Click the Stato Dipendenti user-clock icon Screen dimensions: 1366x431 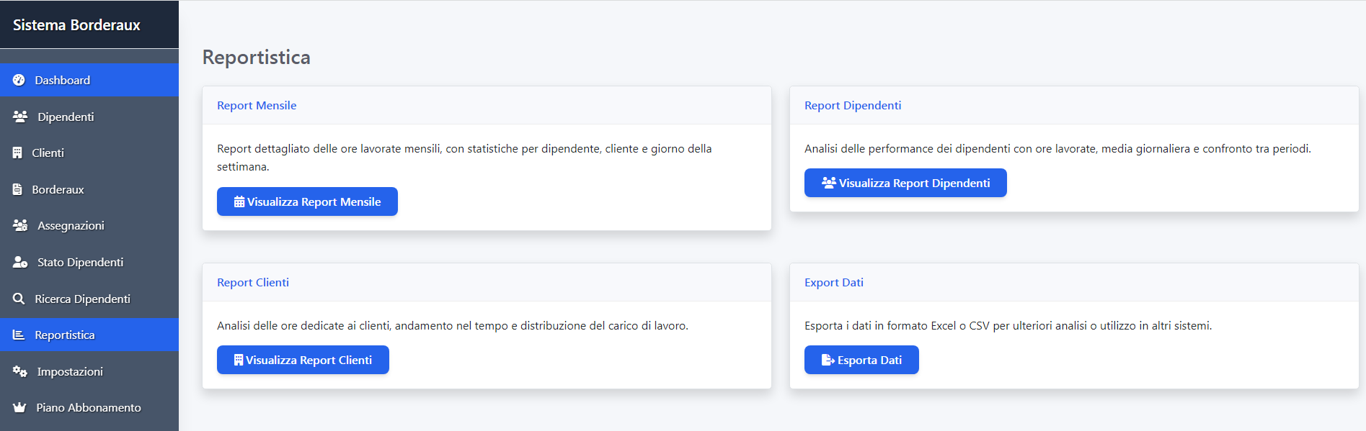pyautogui.click(x=20, y=262)
